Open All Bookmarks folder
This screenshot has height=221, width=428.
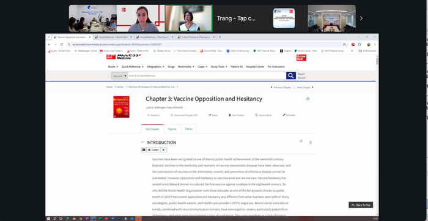pyautogui.click(x=367, y=51)
